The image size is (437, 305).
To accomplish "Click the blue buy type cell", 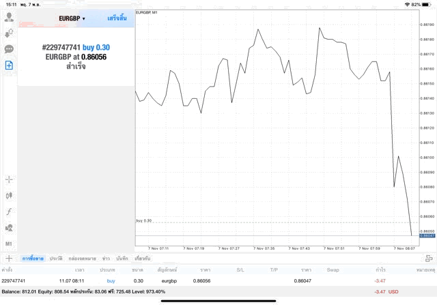I will coord(111,280).
